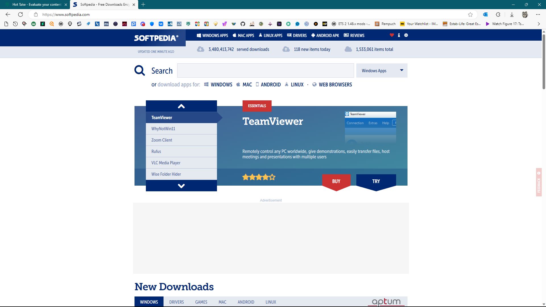Viewport: 546px width, 307px height.
Task: Open the REVIEWS menu
Action: (354, 36)
